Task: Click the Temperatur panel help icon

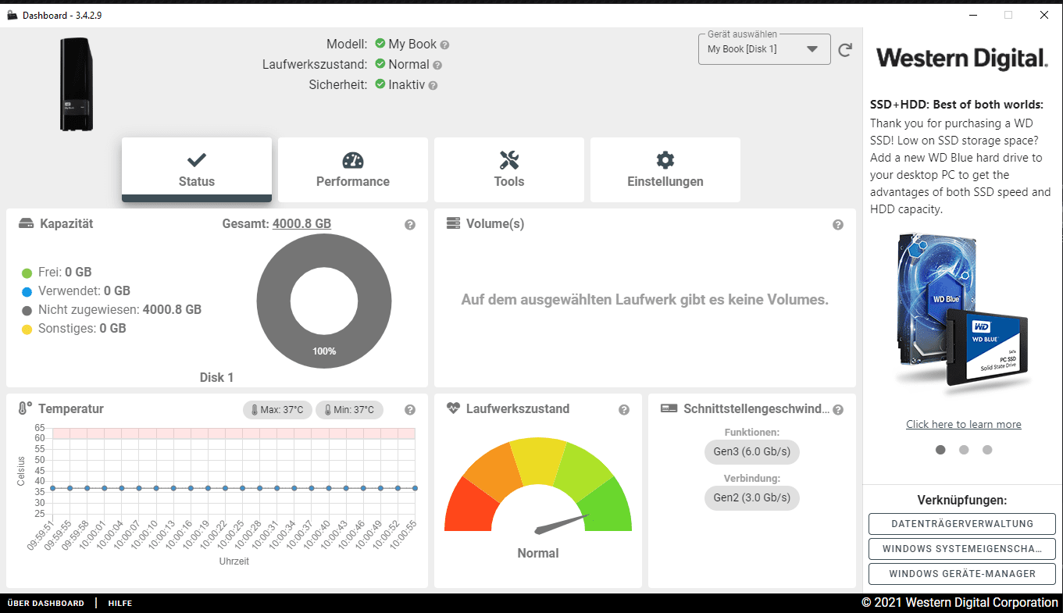Action: (410, 410)
